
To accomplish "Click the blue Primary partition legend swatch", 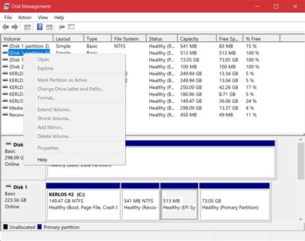I will (x=39, y=227).
